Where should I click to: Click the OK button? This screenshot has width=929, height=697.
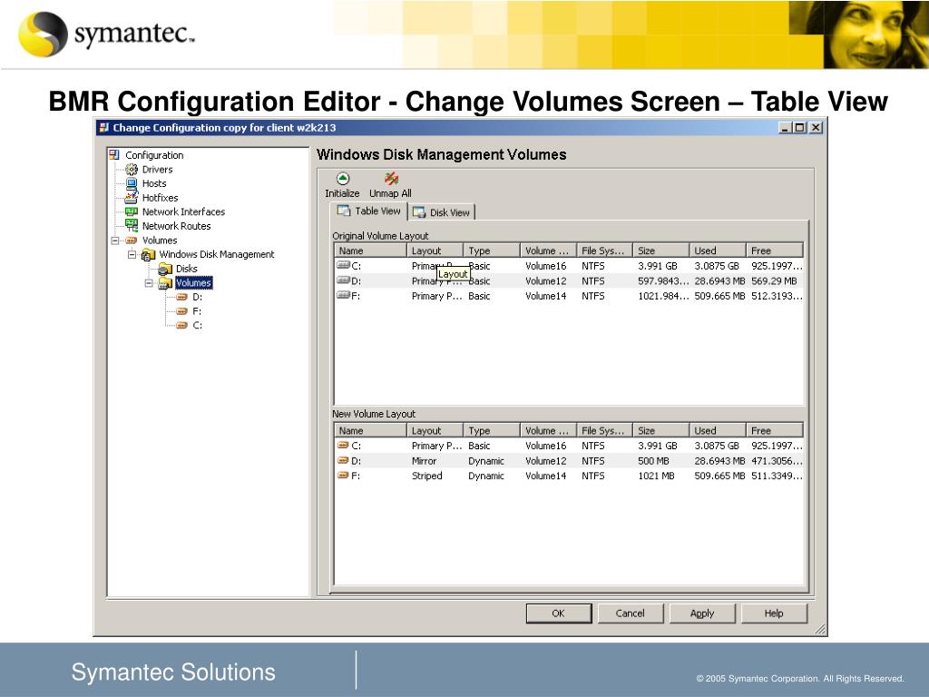coord(559,614)
